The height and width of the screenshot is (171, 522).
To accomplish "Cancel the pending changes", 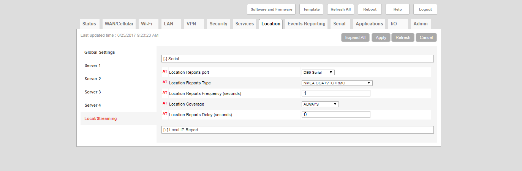I will tap(426, 37).
